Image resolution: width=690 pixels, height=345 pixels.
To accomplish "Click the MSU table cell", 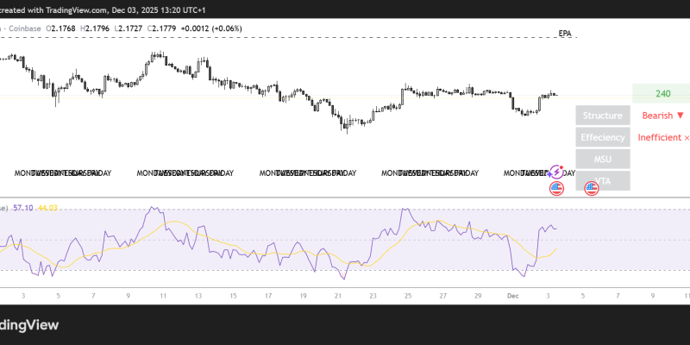I will pyautogui.click(x=602, y=159).
